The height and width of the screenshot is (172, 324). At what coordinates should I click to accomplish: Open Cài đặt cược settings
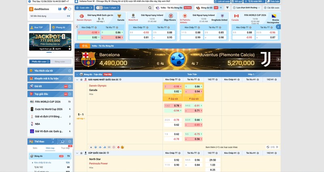(x=271, y=8)
